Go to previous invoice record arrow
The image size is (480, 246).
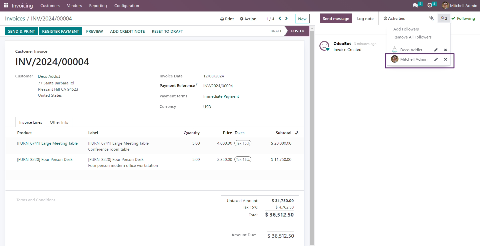280,18
